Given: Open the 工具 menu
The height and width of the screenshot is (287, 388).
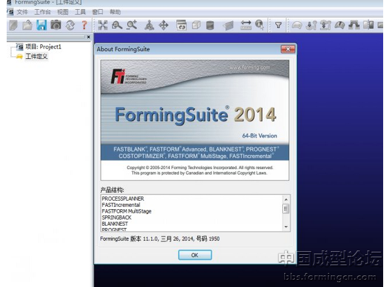Looking at the screenshot, I should pyautogui.click(x=80, y=12).
